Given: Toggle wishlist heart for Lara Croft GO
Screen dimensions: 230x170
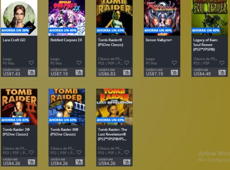Looking at the screenshot, I should click(x=31, y=63).
